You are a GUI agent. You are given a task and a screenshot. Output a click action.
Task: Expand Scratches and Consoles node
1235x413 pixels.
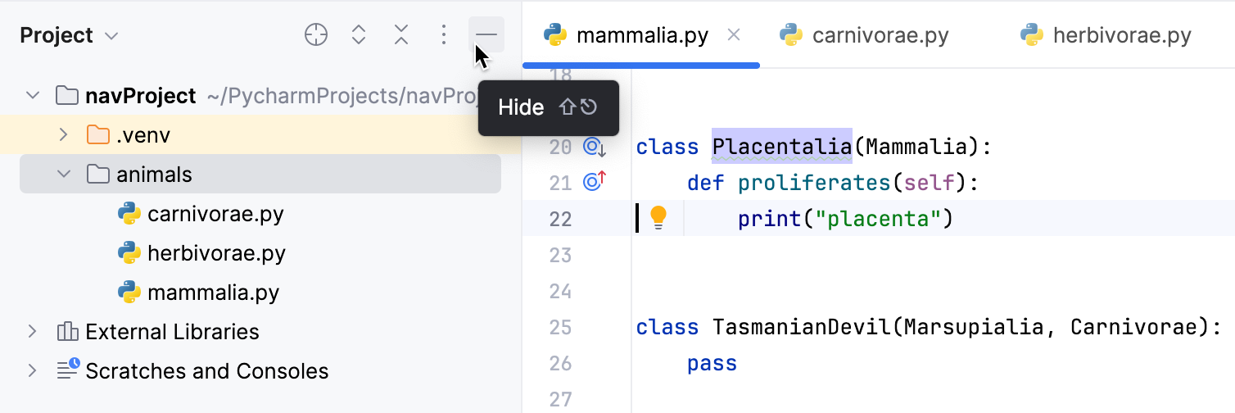(x=33, y=371)
